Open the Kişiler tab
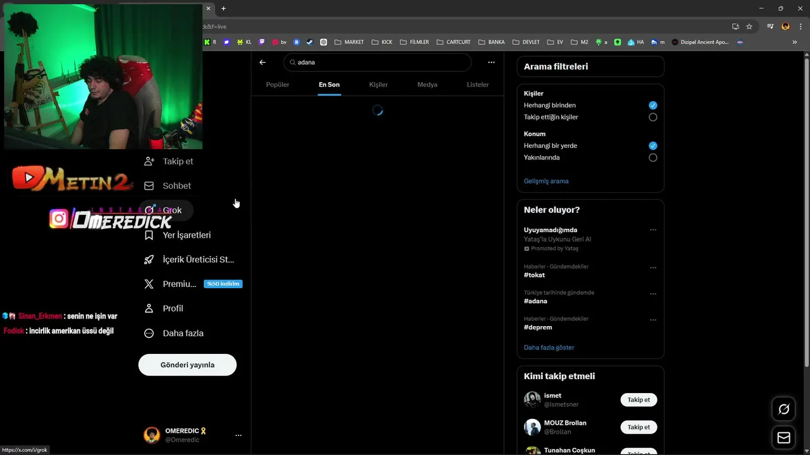 pos(378,85)
